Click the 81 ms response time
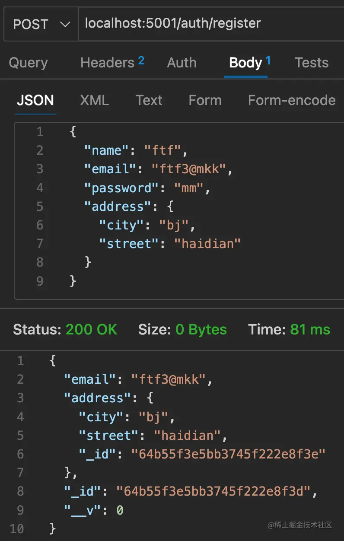The image size is (344, 541). [310, 330]
